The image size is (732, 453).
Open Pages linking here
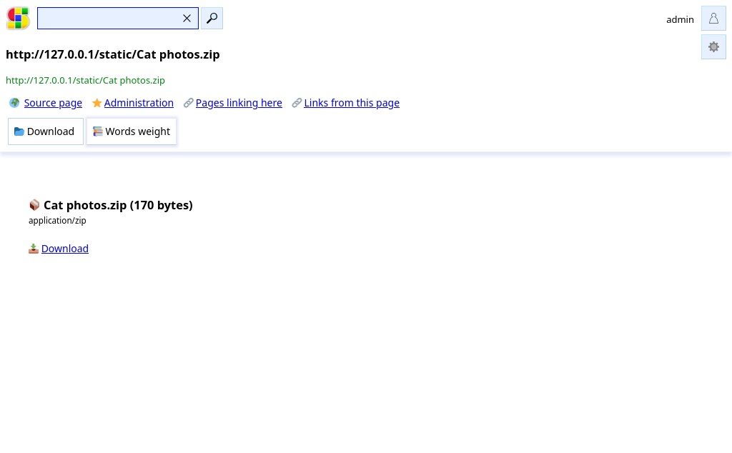[239, 103]
